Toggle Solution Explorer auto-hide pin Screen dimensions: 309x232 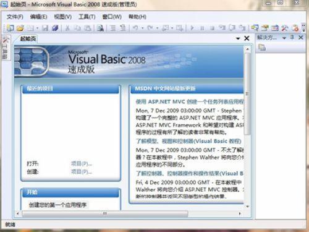pyautogui.click(x=292, y=38)
